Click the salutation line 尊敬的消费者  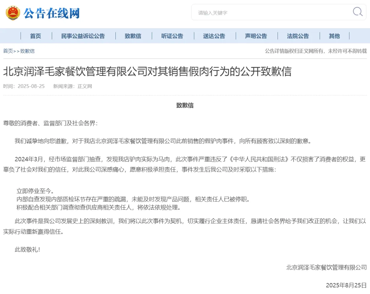tap(50, 123)
